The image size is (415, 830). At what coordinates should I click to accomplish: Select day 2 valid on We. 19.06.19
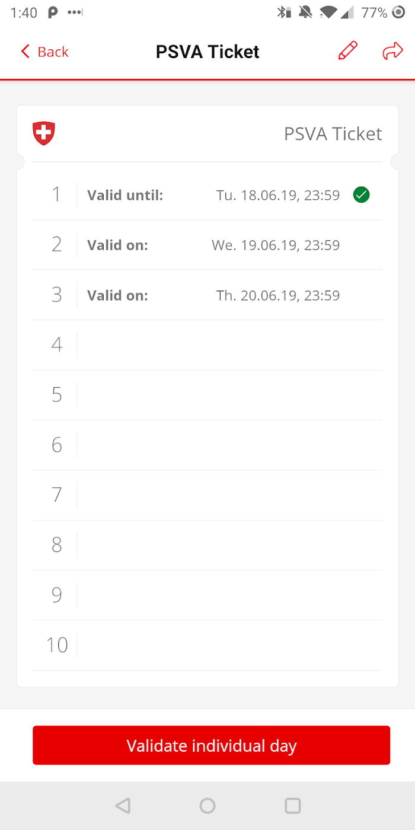point(207,245)
